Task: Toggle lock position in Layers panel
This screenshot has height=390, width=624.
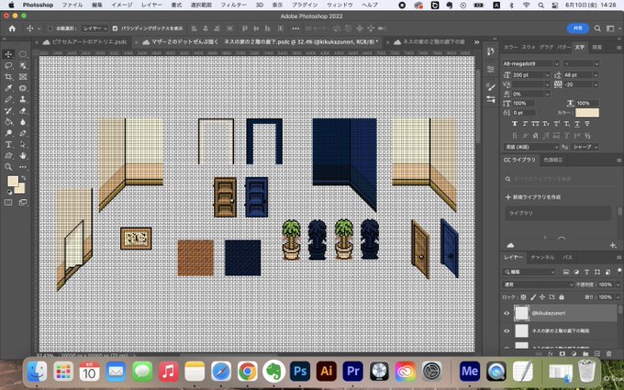Action: 542,297
